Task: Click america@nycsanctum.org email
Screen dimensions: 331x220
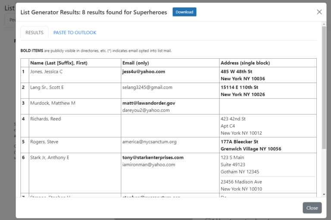Action: click(149, 142)
